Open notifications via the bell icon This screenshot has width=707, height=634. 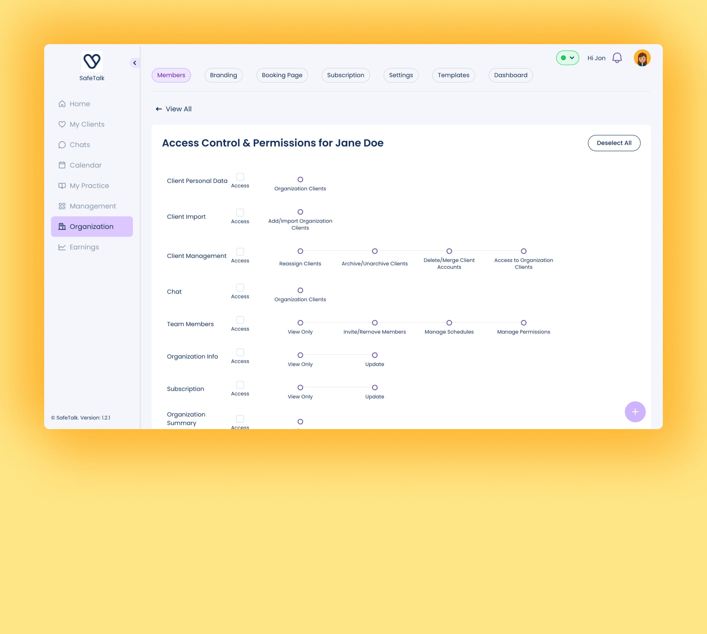click(x=617, y=58)
